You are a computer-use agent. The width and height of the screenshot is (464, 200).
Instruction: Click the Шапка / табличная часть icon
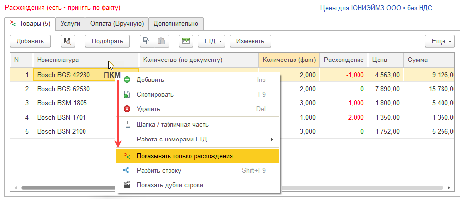coord(127,124)
